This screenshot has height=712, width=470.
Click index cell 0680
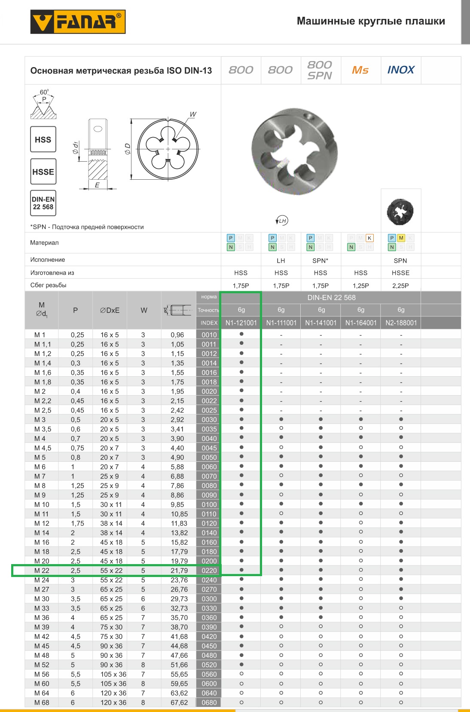point(209,703)
